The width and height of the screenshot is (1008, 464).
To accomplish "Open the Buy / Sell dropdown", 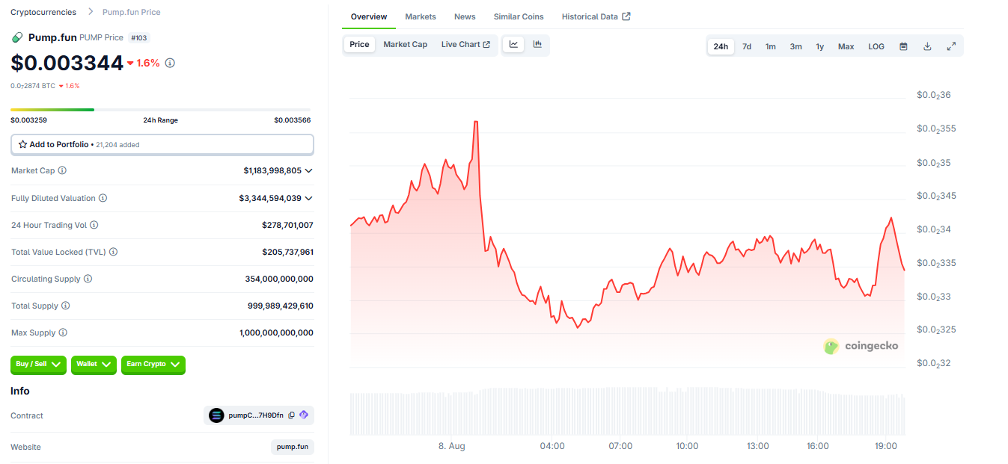I will click(x=38, y=365).
